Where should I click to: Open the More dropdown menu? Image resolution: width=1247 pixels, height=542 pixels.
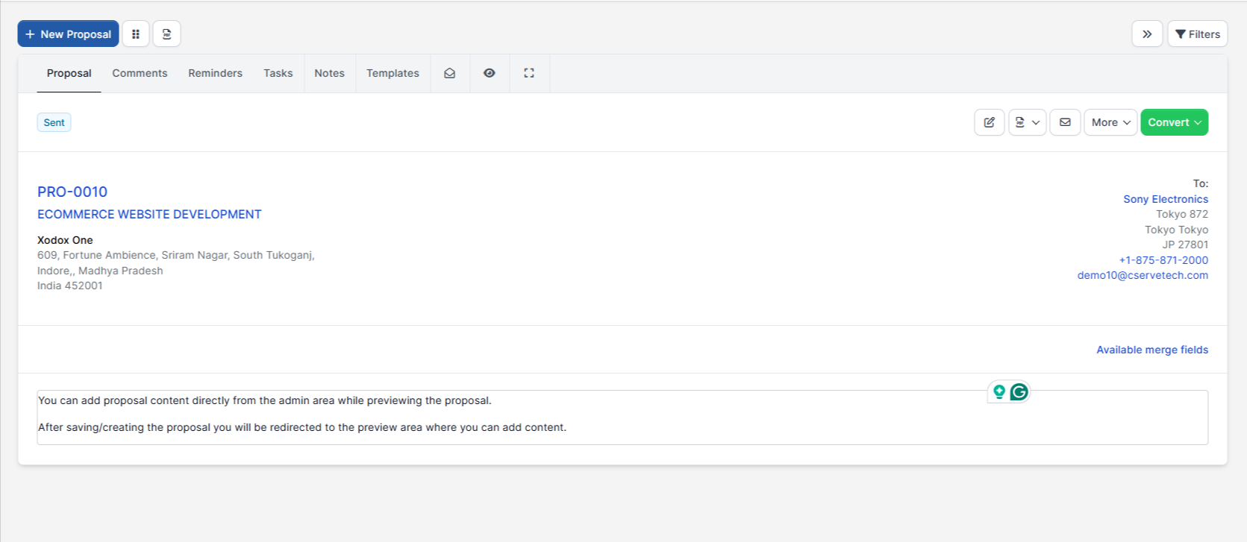1110,122
